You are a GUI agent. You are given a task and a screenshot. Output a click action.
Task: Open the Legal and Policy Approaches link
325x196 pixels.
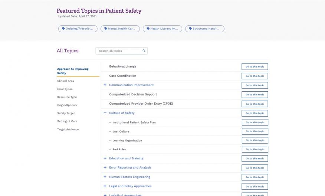130,186
